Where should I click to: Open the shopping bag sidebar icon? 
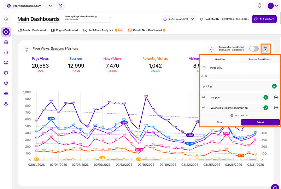[6, 42]
